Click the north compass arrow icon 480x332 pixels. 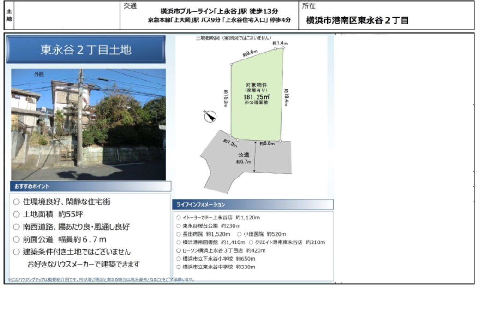(x=210, y=117)
